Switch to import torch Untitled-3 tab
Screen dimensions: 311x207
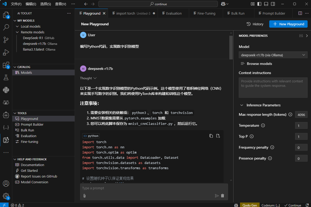pos(133,13)
